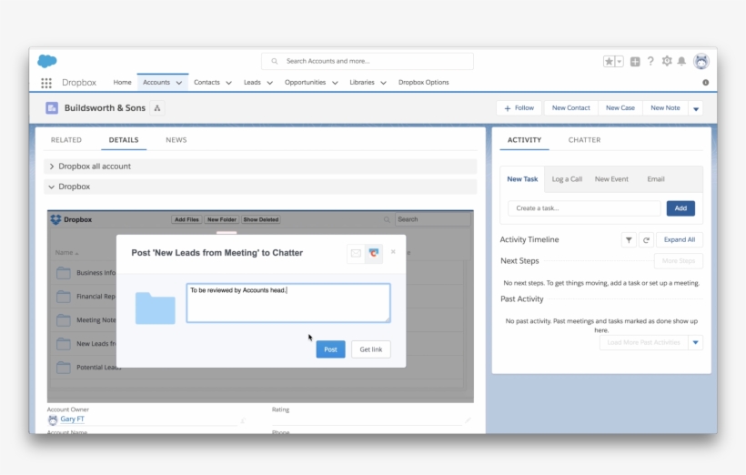Open the Help question mark icon
746x475 pixels.
[650, 61]
